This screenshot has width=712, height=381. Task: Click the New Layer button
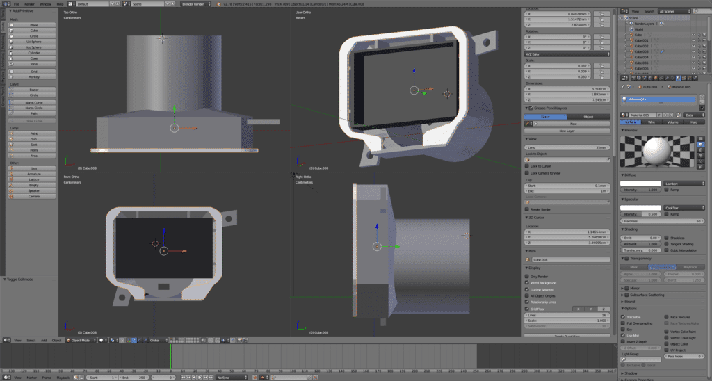(567, 130)
